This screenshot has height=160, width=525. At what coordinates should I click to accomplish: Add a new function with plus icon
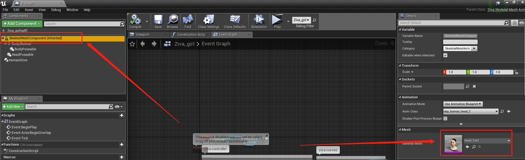pos(122,145)
